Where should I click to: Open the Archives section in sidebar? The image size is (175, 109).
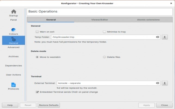pos(14,57)
